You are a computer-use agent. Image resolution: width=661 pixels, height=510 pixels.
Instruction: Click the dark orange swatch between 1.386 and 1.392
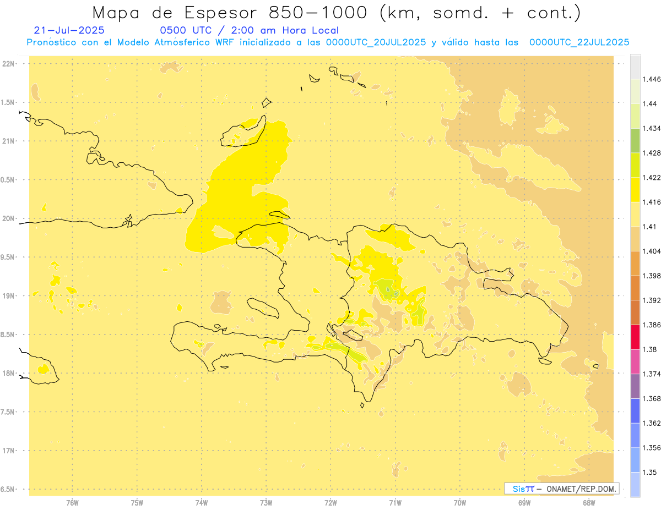[635, 312]
